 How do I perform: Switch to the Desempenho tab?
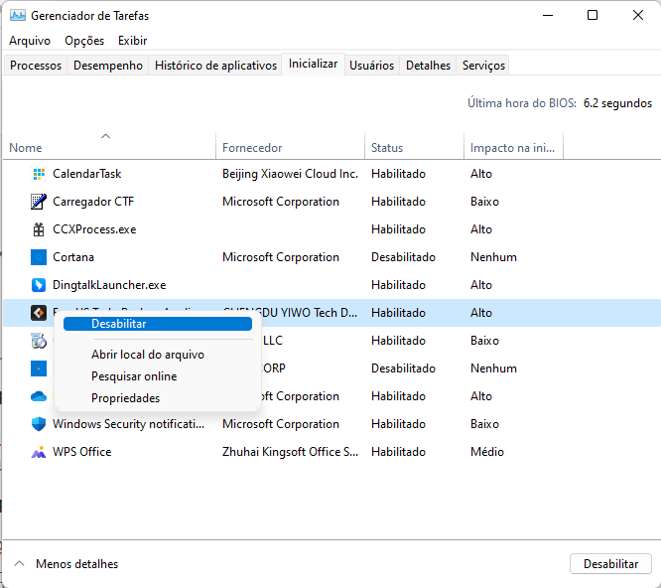pos(108,66)
